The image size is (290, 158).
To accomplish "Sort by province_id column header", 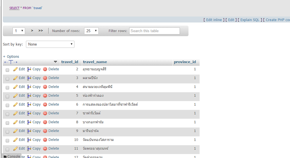I will (185, 62).
